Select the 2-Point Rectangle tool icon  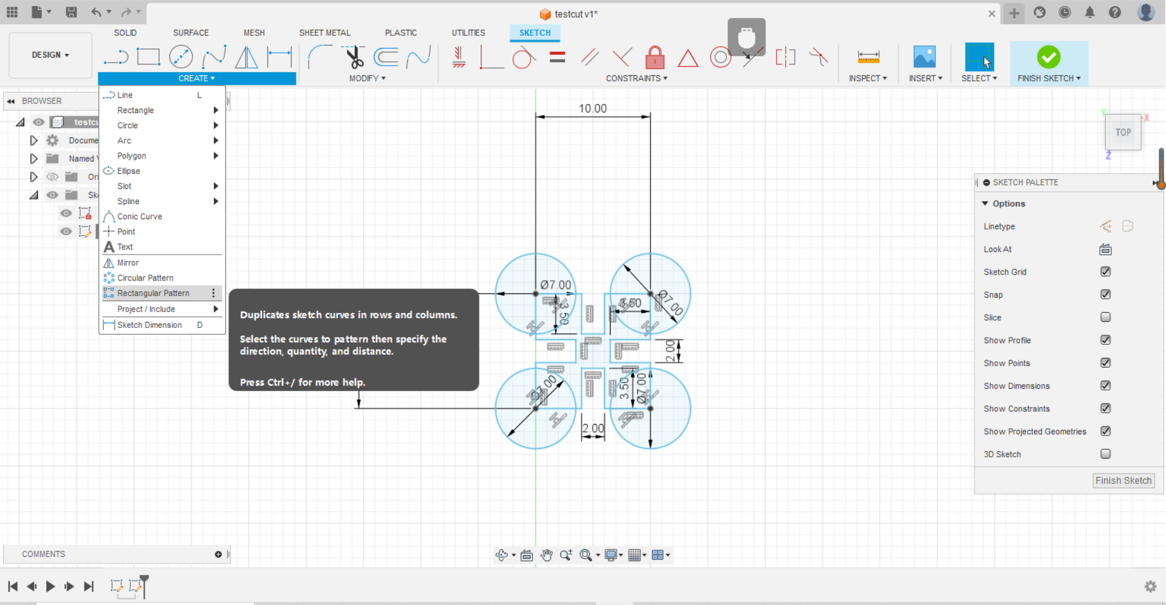pyautogui.click(x=148, y=57)
